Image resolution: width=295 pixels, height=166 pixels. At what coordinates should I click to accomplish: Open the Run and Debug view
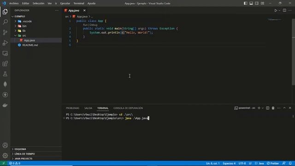coord(5,43)
